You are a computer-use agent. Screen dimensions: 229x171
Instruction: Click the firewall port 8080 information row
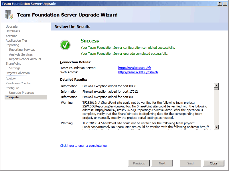click(109, 86)
